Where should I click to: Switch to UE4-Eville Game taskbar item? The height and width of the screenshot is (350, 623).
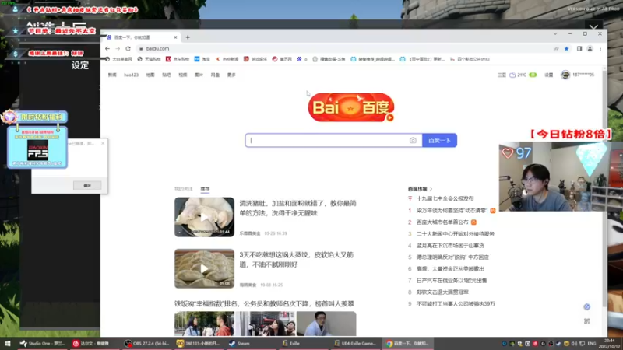[355, 344]
